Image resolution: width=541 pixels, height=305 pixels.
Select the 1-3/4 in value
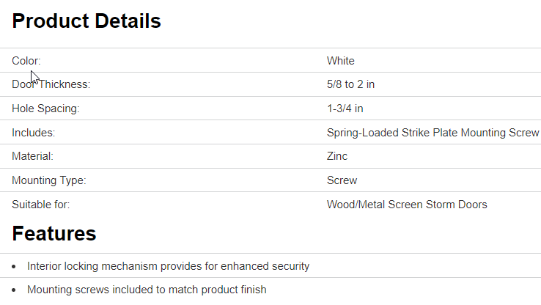345,109
